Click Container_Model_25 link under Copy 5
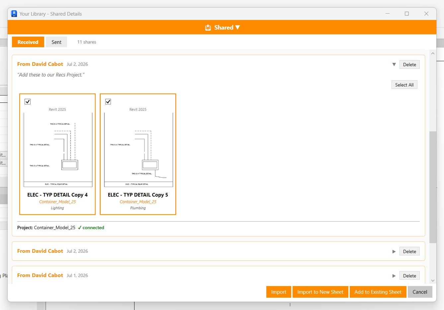Viewport: 444px width, 310px height. [x=138, y=202]
